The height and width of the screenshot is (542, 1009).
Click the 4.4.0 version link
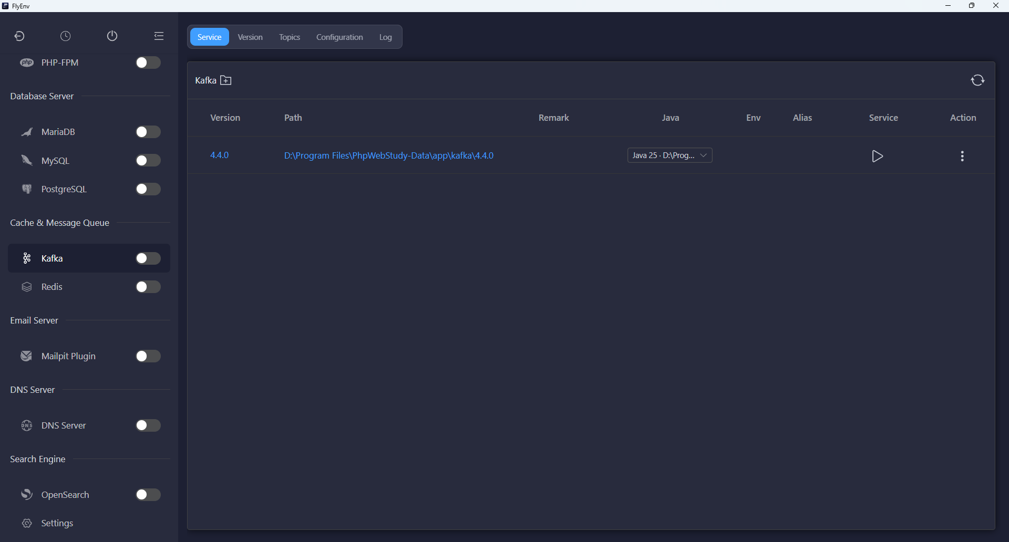tap(220, 155)
